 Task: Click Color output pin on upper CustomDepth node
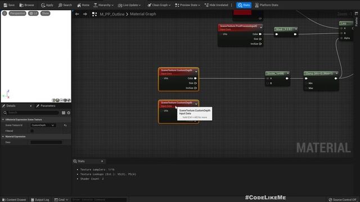[195, 79]
